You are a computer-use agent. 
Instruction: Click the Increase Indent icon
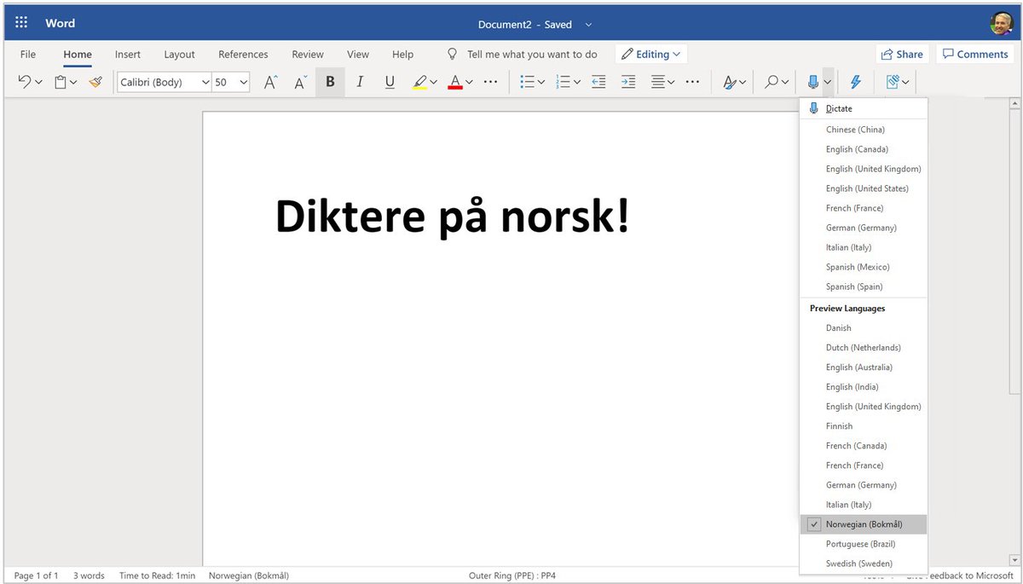pos(628,81)
